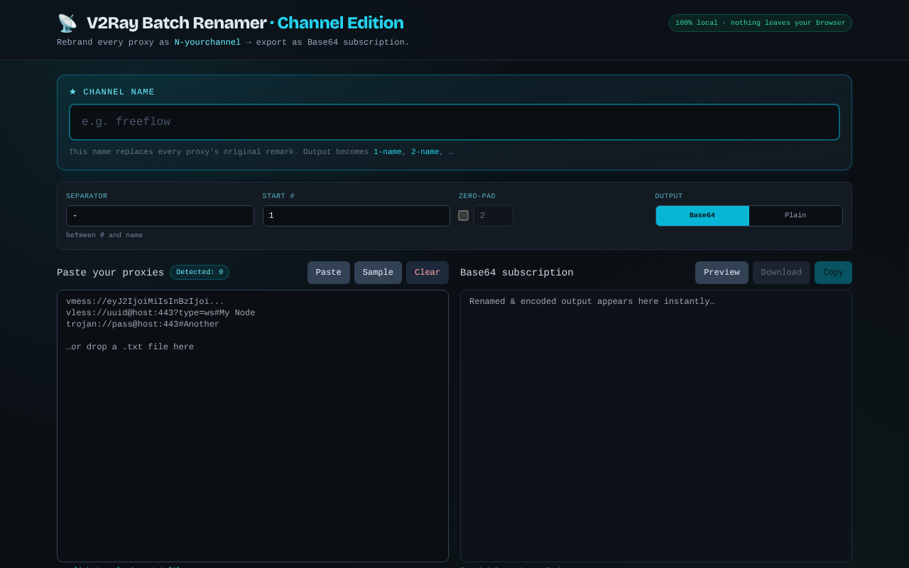Click the zero-pad width field
This screenshot has height=568, width=909.
(x=494, y=216)
